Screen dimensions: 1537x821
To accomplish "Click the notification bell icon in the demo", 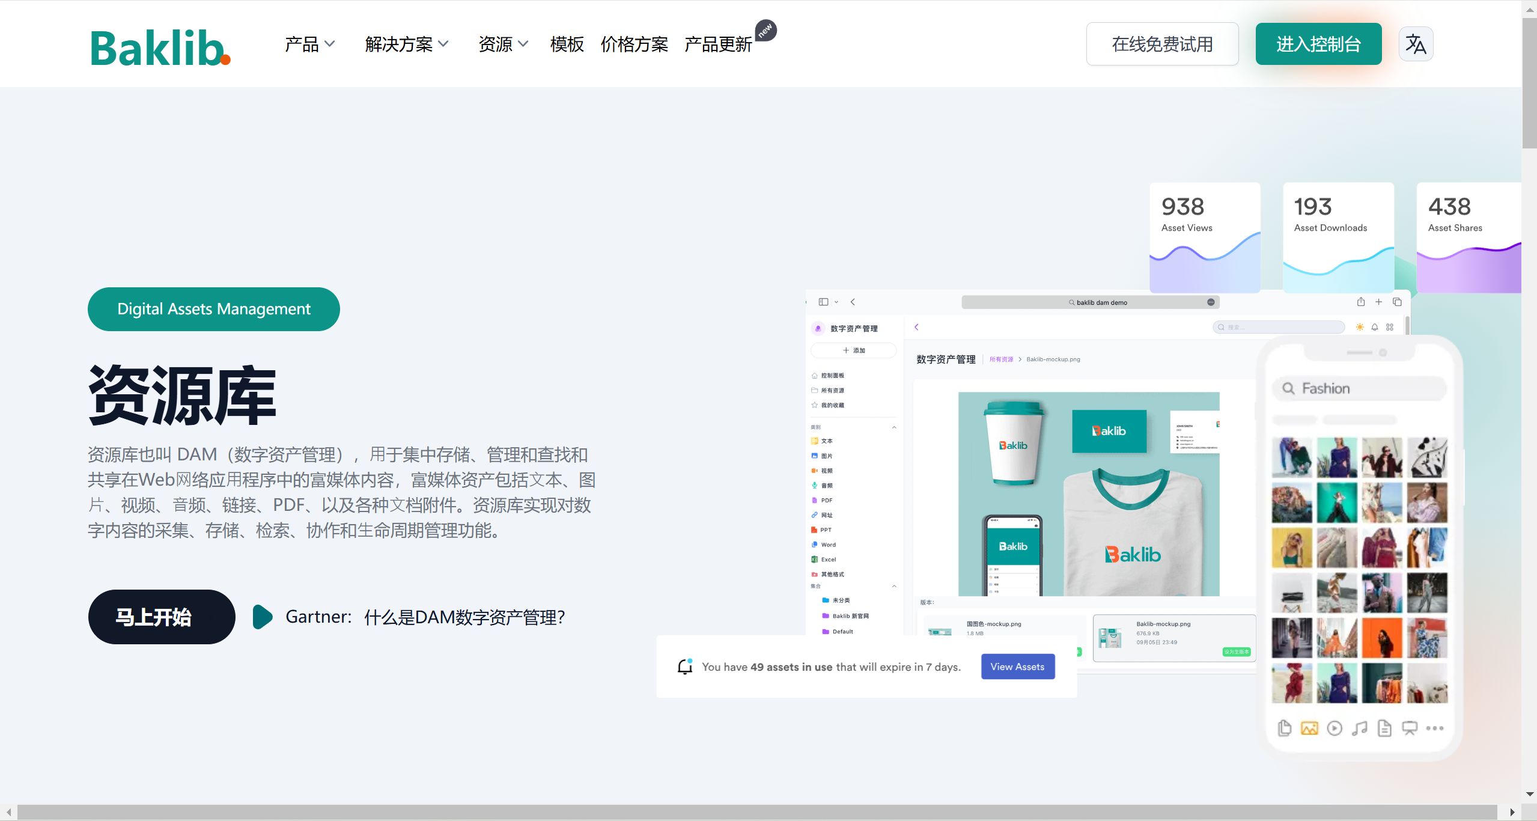I will pos(1374,327).
